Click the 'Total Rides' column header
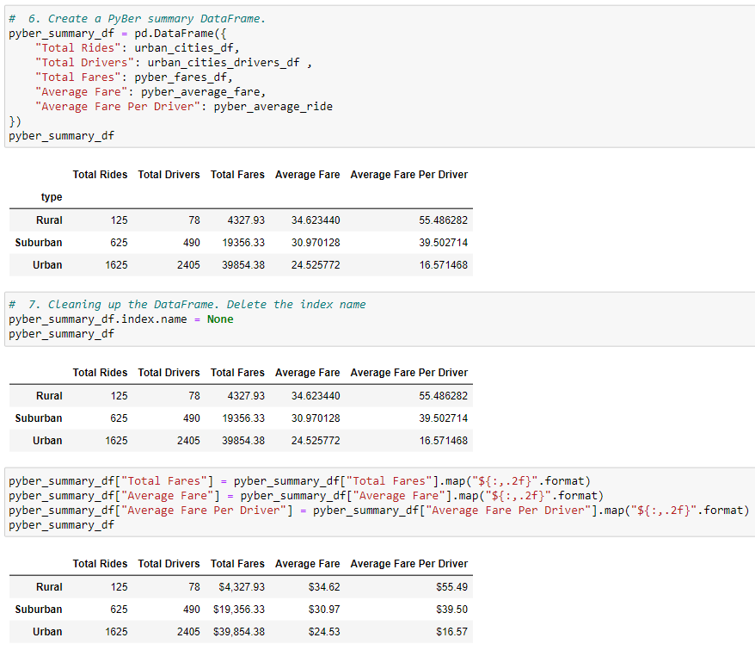The width and height of the screenshot is (755, 650). coord(100,174)
